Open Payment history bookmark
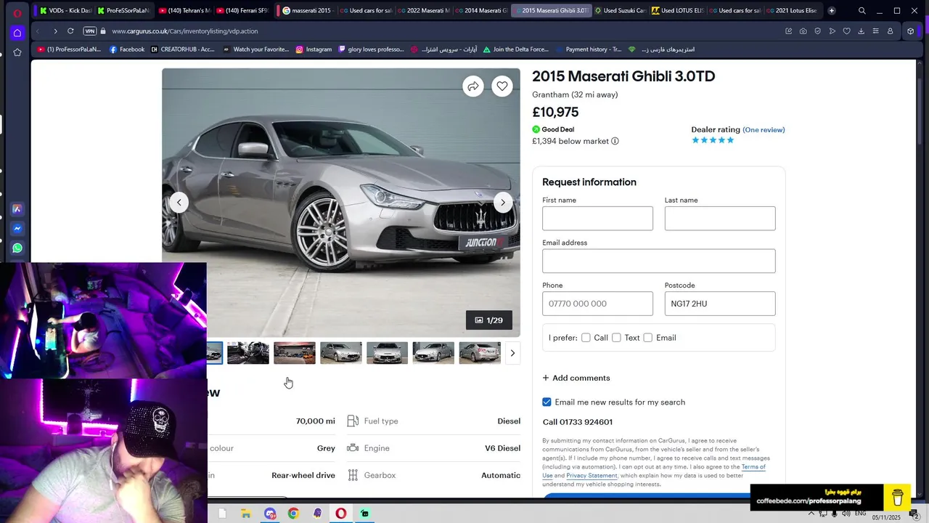929x523 pixels. point(589,49)
